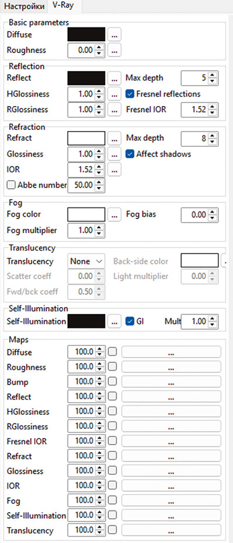This screenshot has height=543, width=233.
Task: Open the Diffuse color swatch
Action: 86,35
